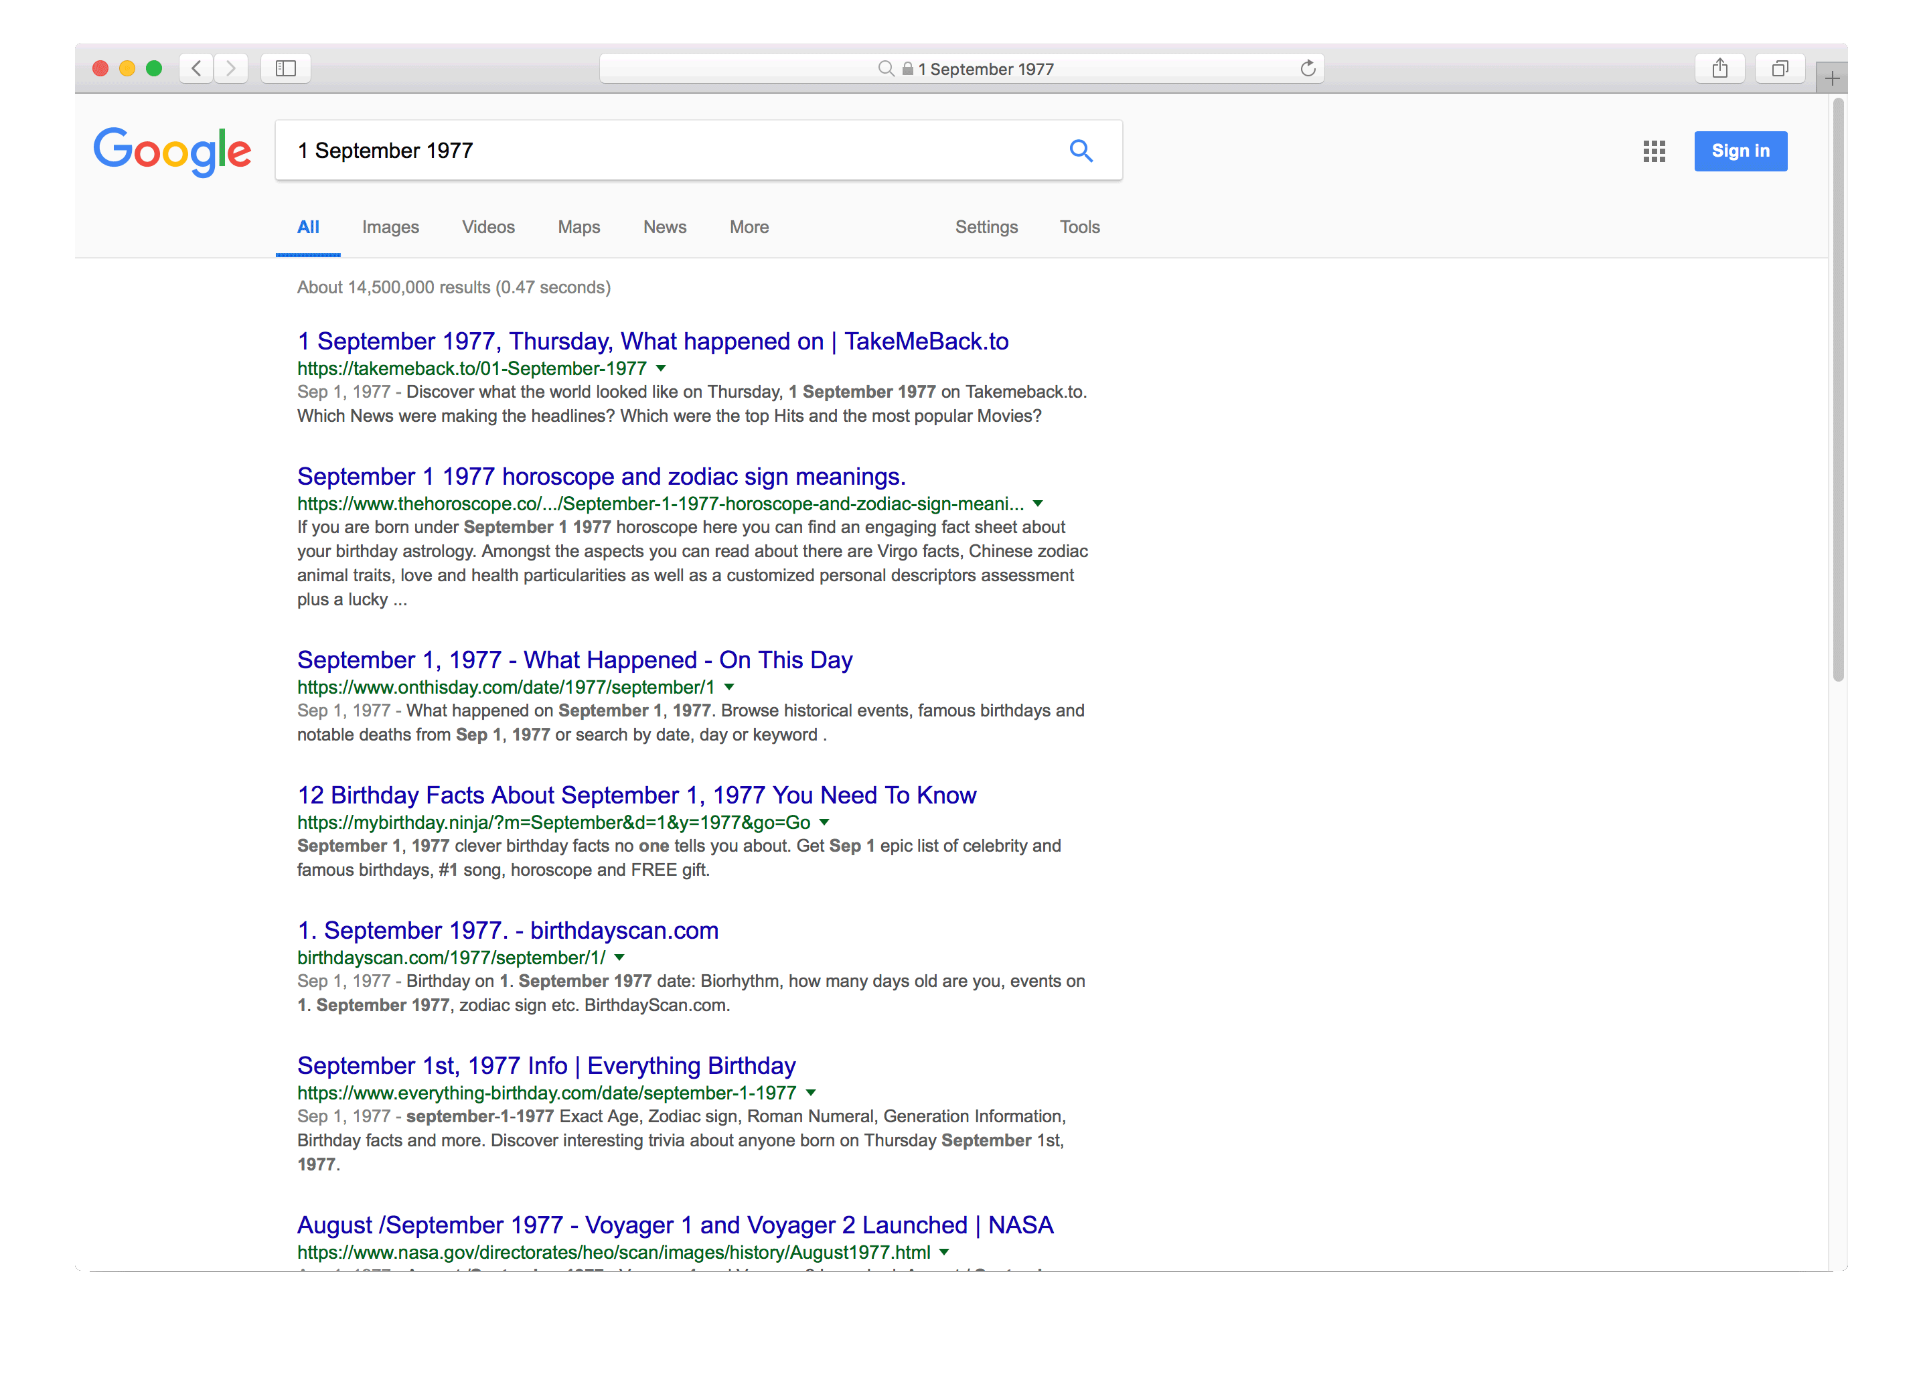Open the Voyager NASA result link
The image size is (1923, 1378).
[x=675, y=1225]
